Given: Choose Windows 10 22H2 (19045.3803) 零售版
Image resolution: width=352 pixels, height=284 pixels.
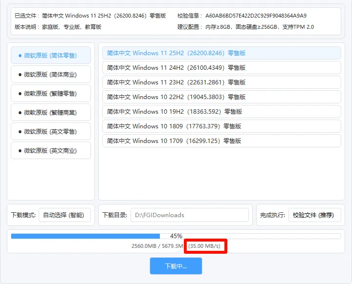Looking at the screenshot, I should pyautogui.click(x=221, y=97).
